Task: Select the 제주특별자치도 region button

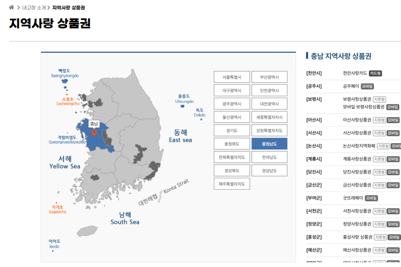Action: 232,183
